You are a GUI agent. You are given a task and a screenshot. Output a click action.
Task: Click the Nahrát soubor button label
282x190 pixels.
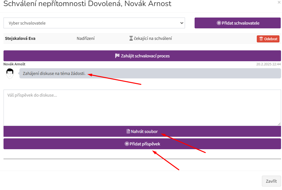144,131
